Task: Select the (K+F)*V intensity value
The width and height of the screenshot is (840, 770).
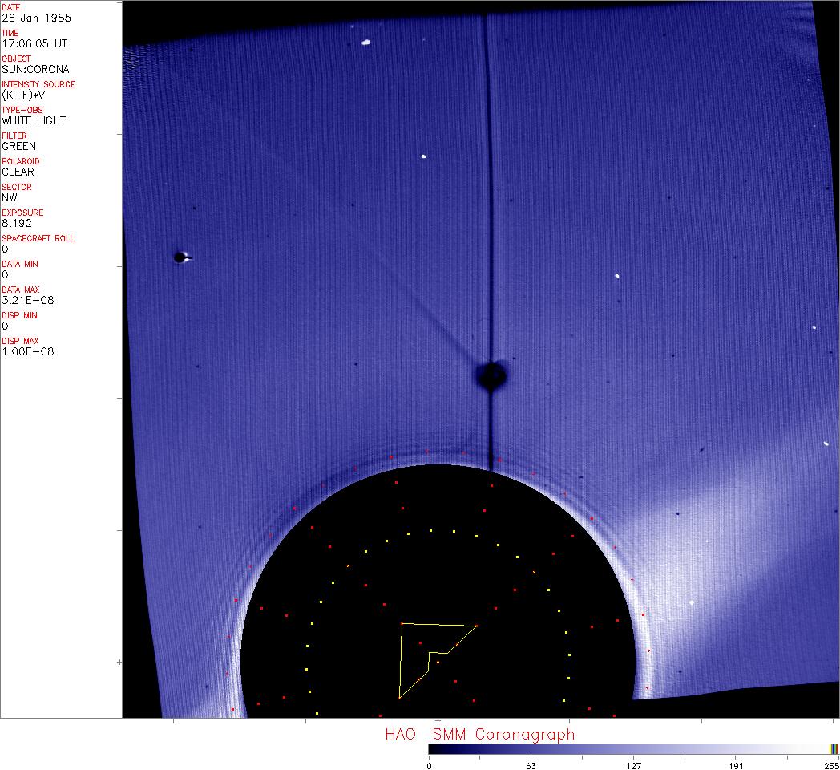Action: pyautogui.click(x=23, y=95)
